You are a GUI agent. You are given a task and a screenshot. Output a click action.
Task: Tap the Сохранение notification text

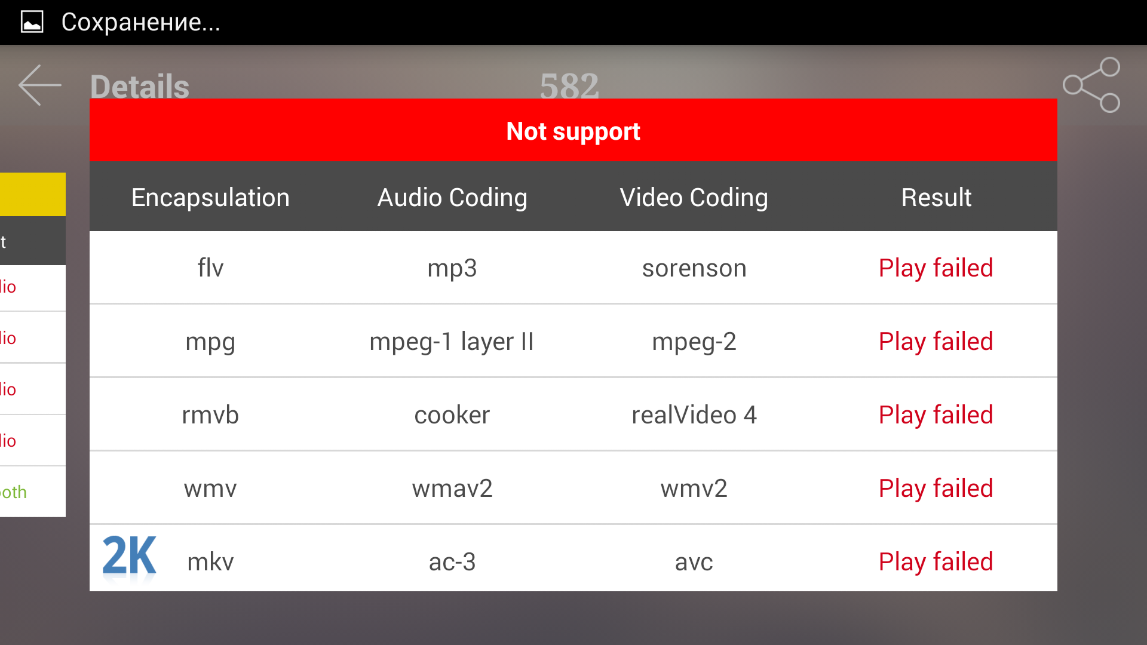pos(141,22)
